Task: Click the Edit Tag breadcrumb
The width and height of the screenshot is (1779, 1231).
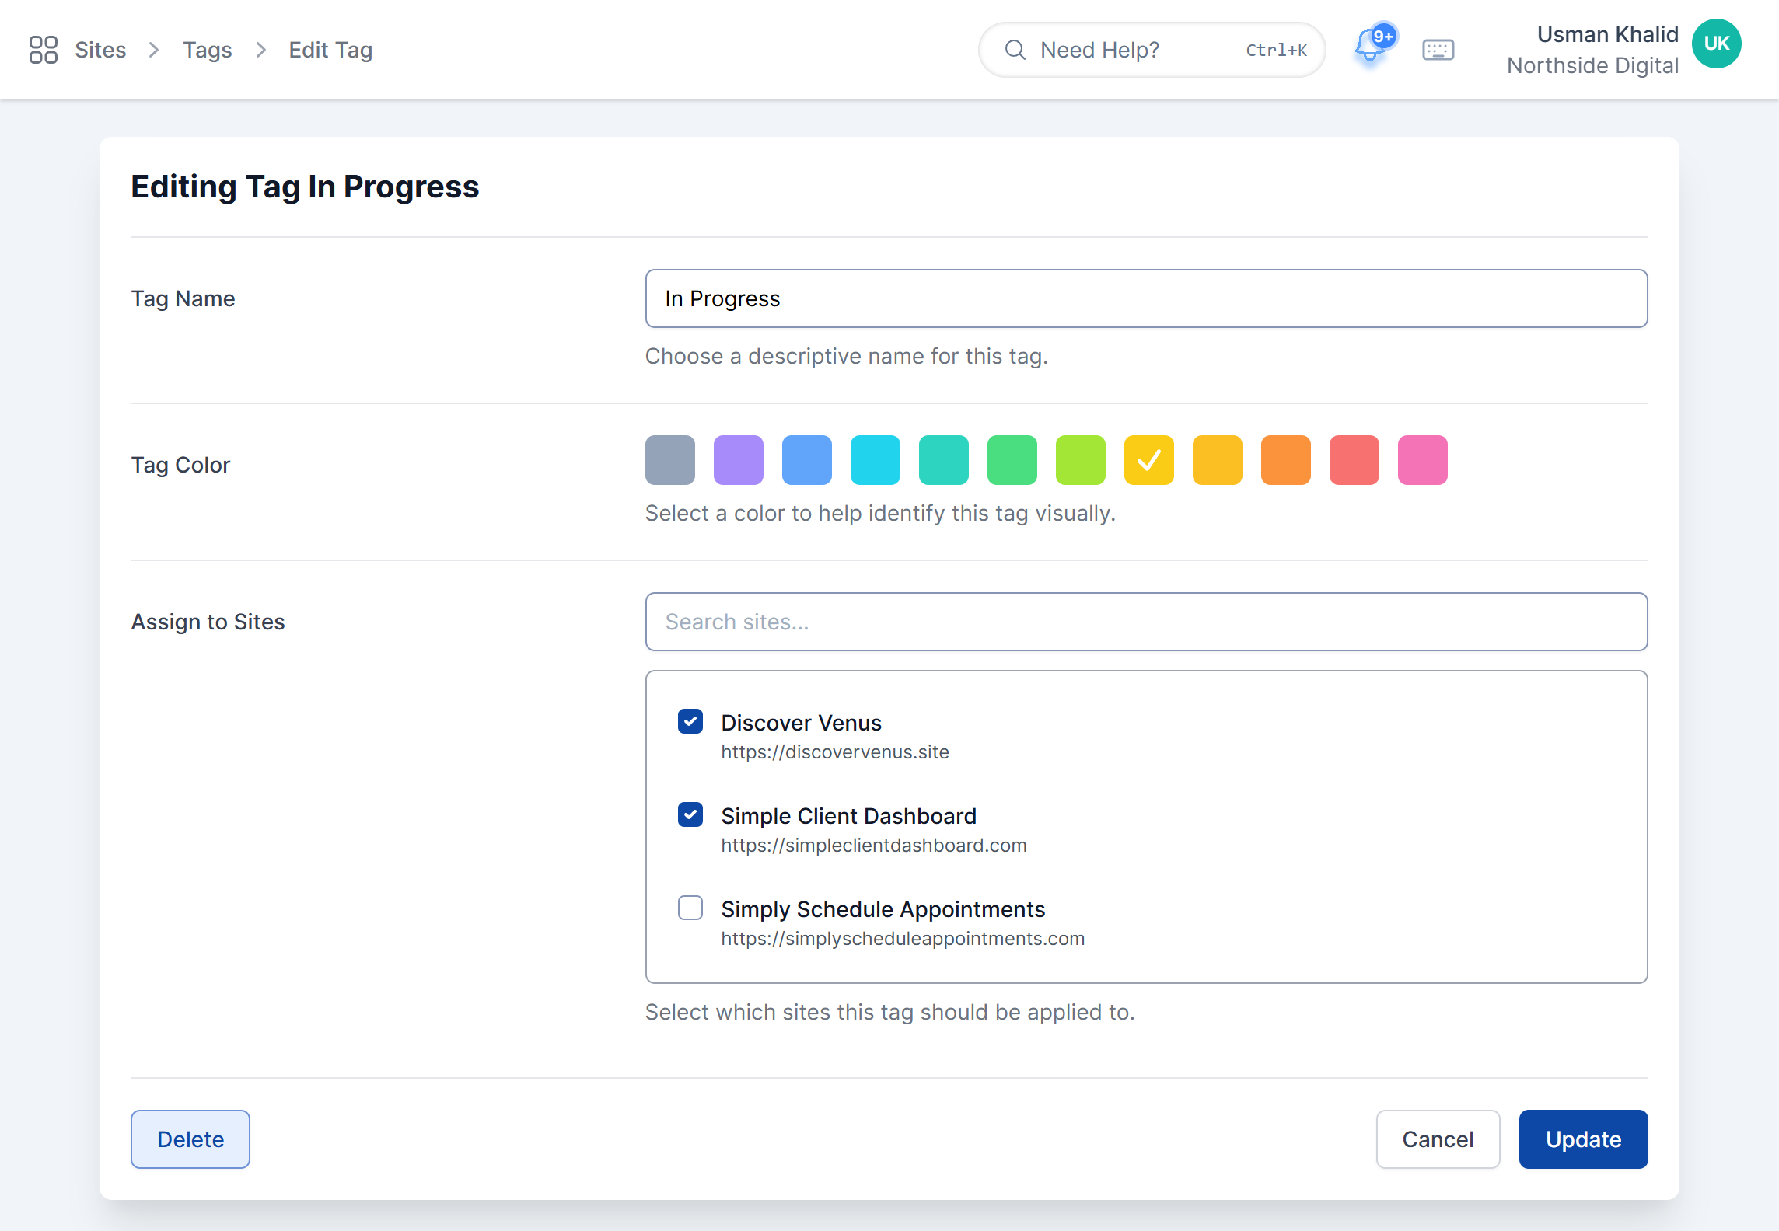Action: click(x=330, y=50)
